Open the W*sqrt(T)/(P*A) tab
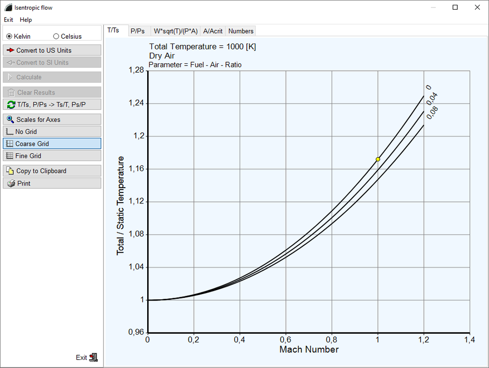The width and height of the screenshot is (489, 368). click(174, 31)
